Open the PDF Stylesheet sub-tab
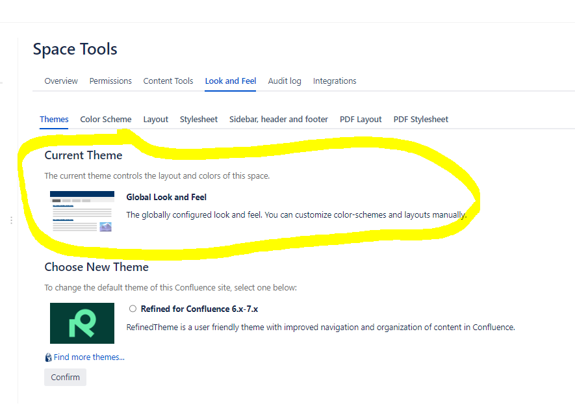 click(x=420, y=120)
